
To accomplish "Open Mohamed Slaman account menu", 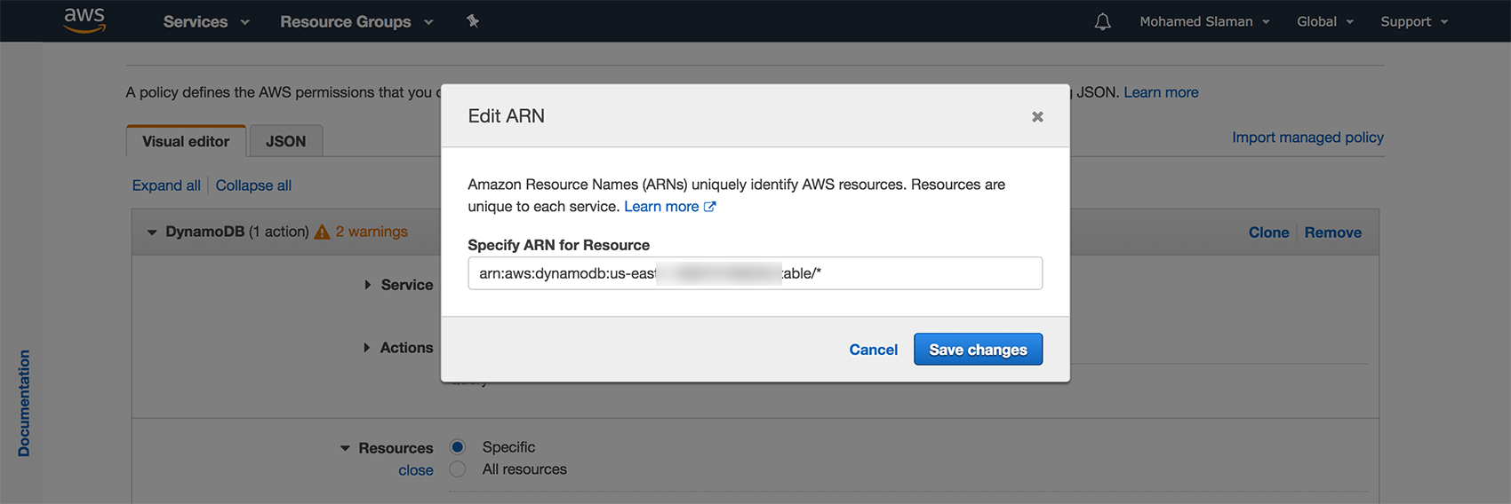I will click(x=1204, y=21).
